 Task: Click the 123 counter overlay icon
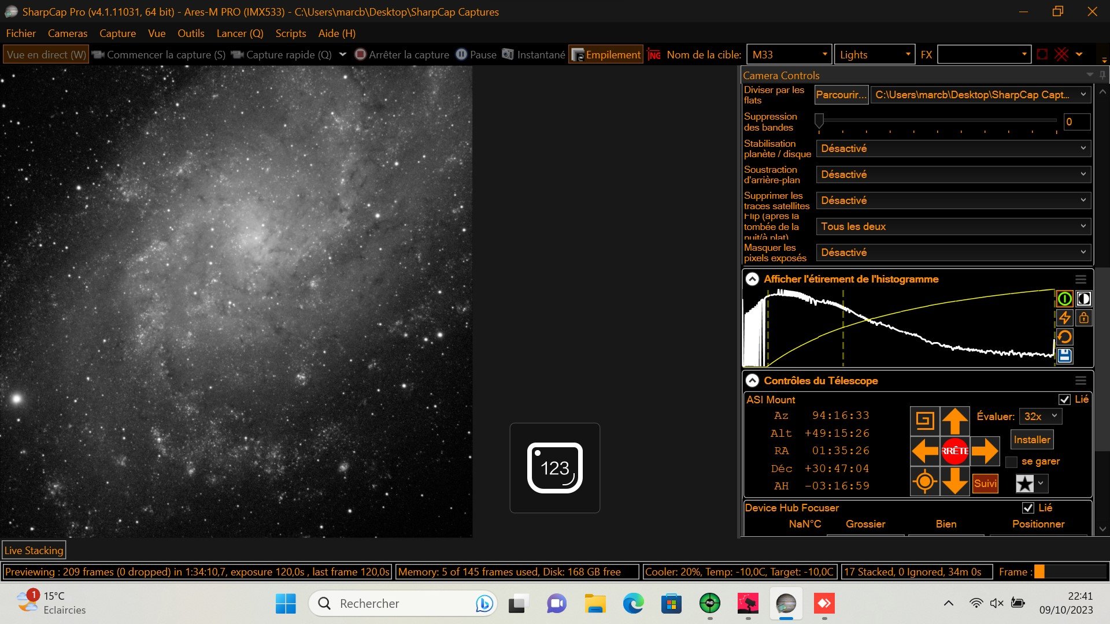pos(555,468)
